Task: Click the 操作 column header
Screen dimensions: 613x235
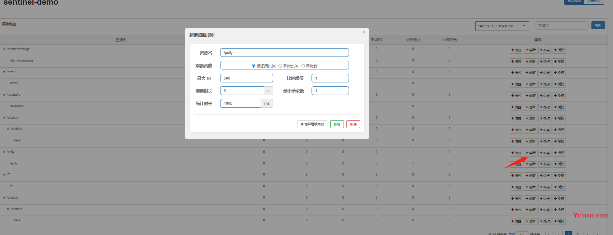Action: point(537,40)
